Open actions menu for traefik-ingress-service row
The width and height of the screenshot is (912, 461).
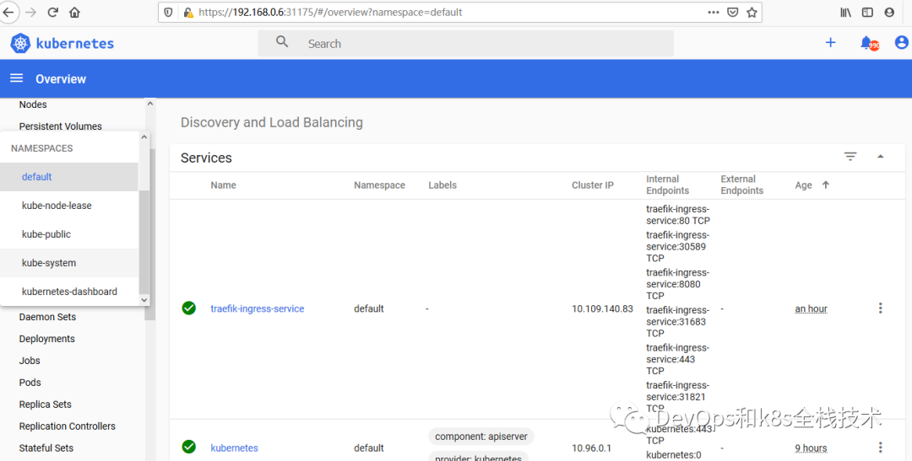point(880,308)
